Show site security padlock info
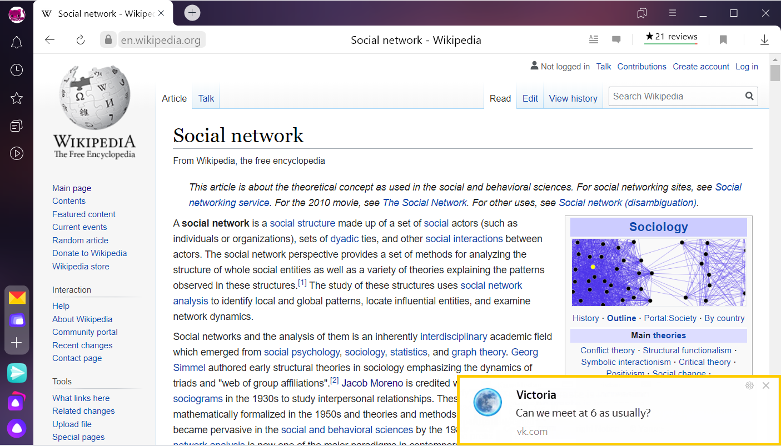Screen dimensions: 781x446 pos(108,39)
